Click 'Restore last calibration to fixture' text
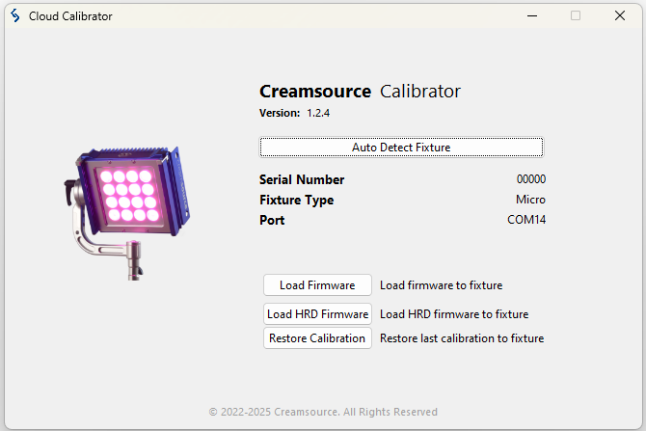 462,338
